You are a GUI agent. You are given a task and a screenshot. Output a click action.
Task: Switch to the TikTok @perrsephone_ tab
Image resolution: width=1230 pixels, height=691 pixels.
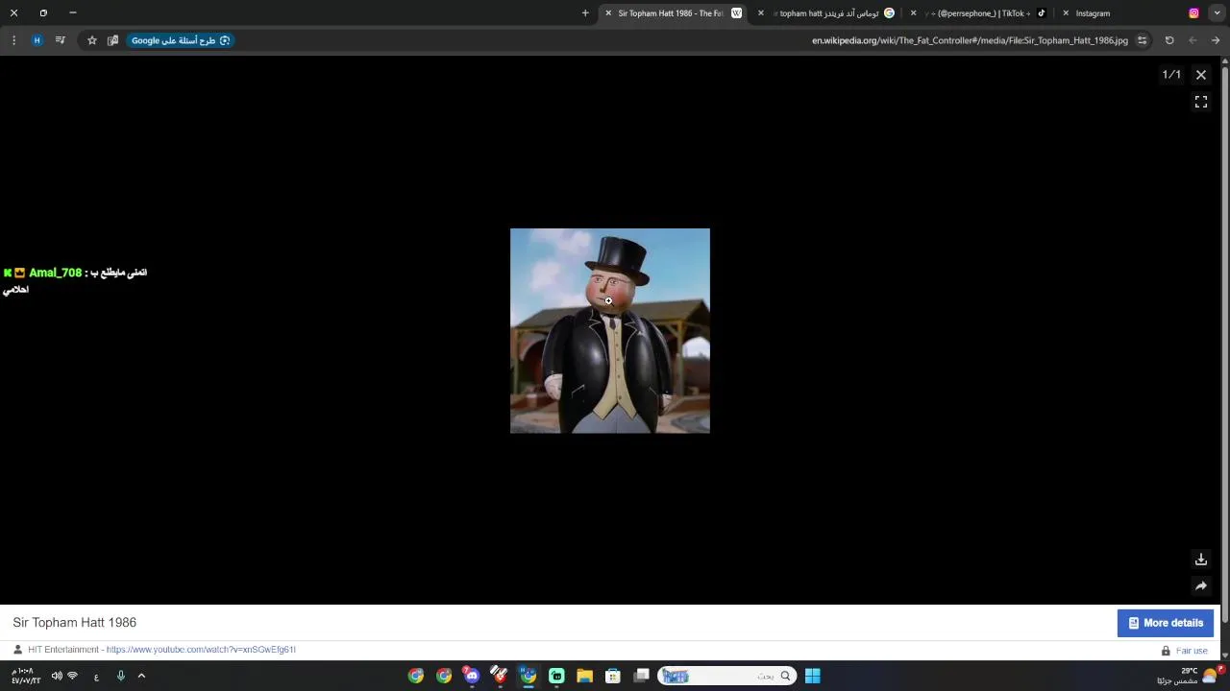tap(980, 13)
